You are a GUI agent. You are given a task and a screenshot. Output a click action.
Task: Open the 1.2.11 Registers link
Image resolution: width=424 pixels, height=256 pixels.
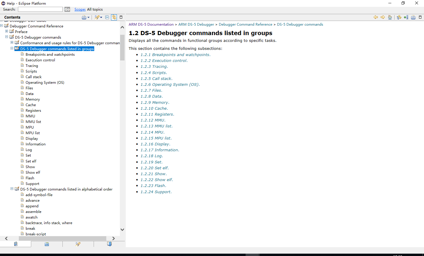click(157, 114)
